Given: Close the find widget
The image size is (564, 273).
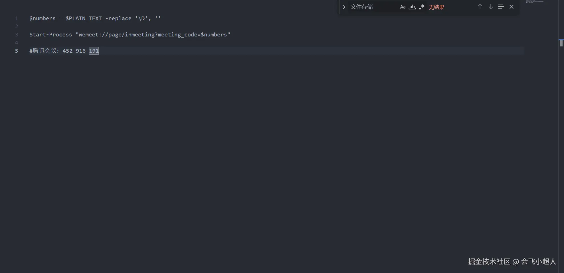Looking at the screenshot, I should (x=512, y=7).
